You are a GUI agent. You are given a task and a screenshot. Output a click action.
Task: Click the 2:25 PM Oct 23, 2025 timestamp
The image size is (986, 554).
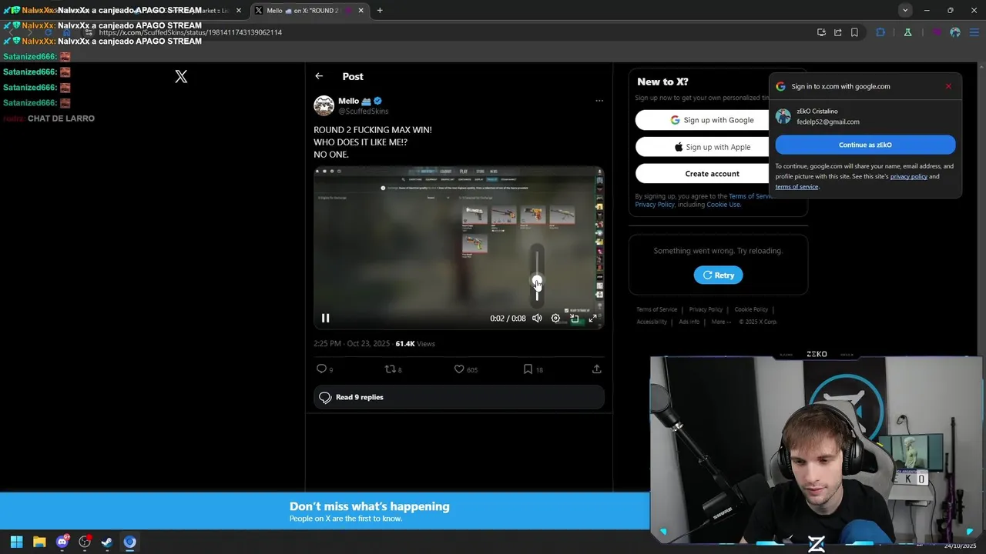(x=351, y=344)
